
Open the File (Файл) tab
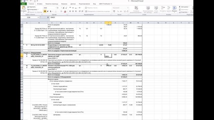coord(23,4)
